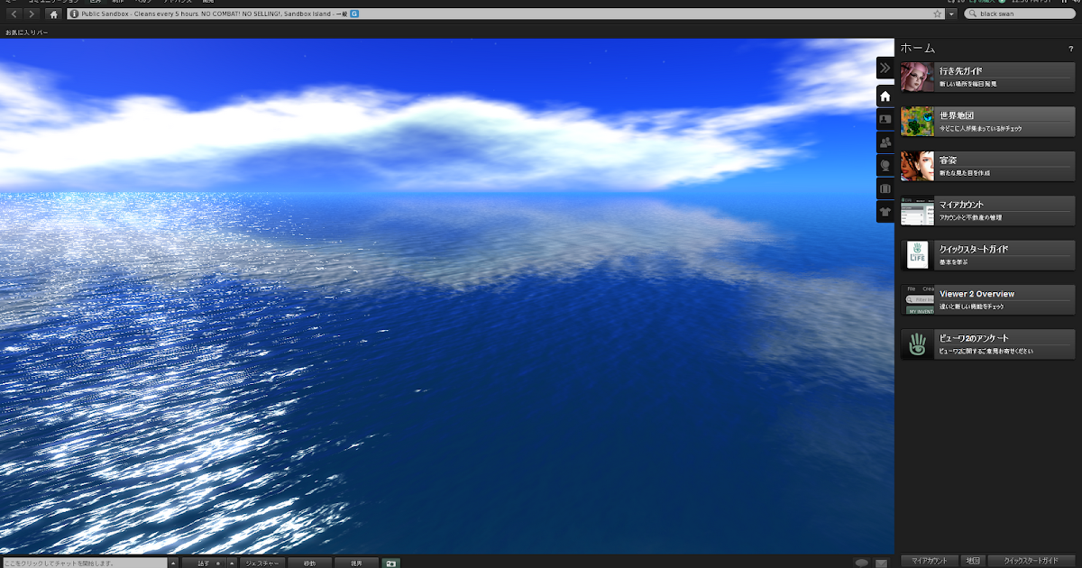Open the Viewer 2 Overview card
1082x568 pixels.
(x=987, y=299)
